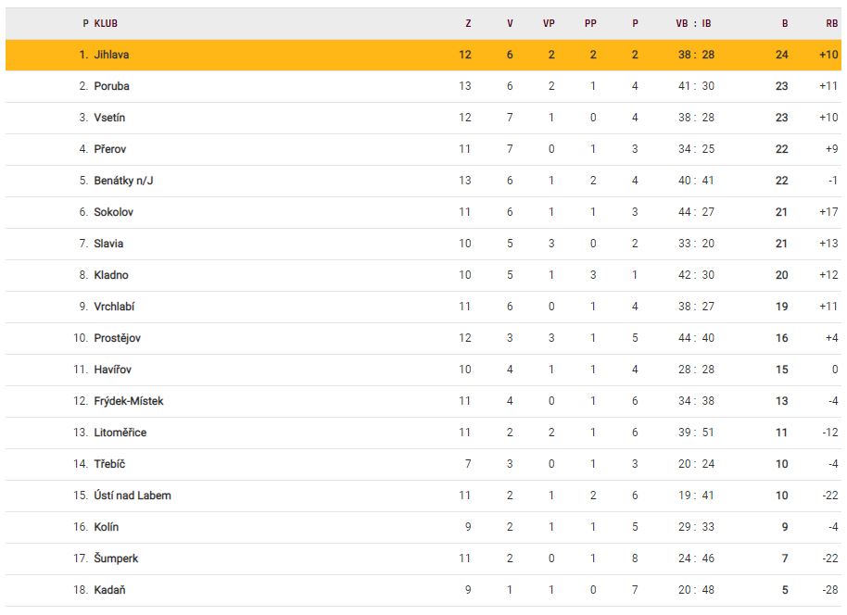
Task: Open the Kadaň club entry
Action: pyautogui.click(x=109, y=590)
